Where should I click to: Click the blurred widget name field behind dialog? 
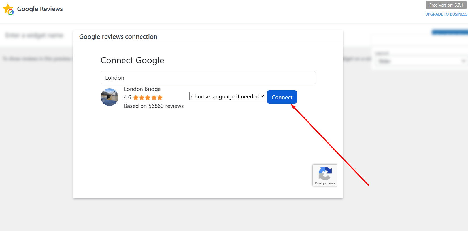point(35,35)
